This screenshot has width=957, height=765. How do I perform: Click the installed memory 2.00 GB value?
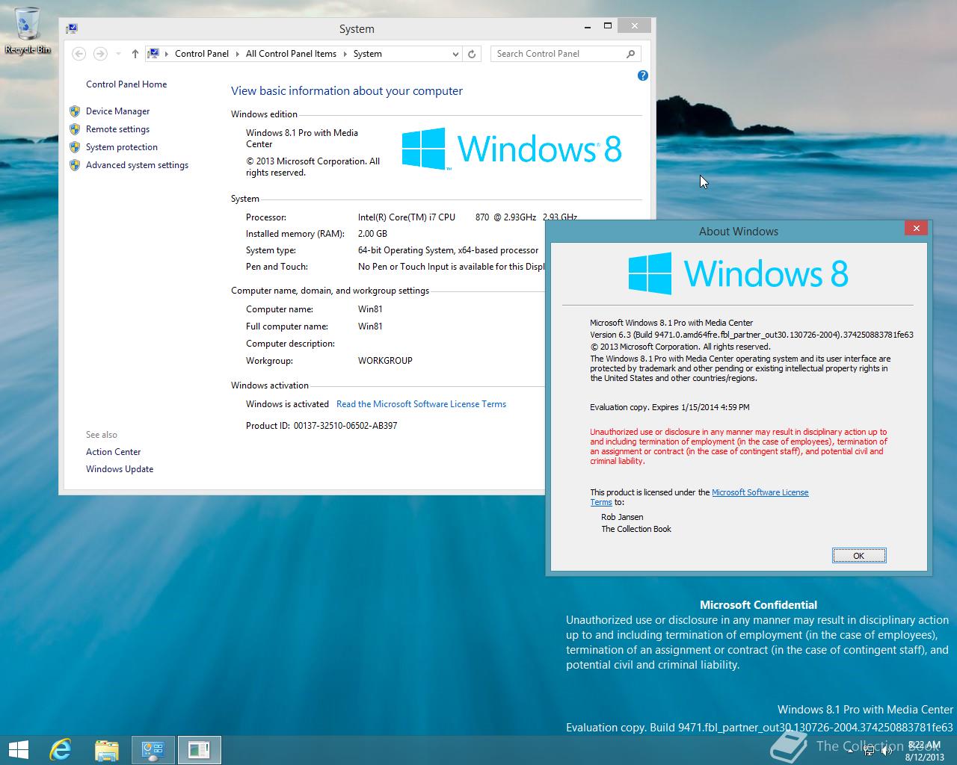click(x=372, y=234)
